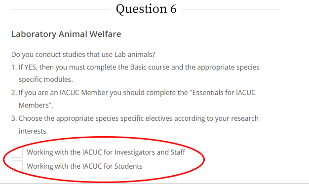Screen dimensions: 309x184
Task: Check the Investigators and Staff checkbox
Action: [x=17, y=152]
